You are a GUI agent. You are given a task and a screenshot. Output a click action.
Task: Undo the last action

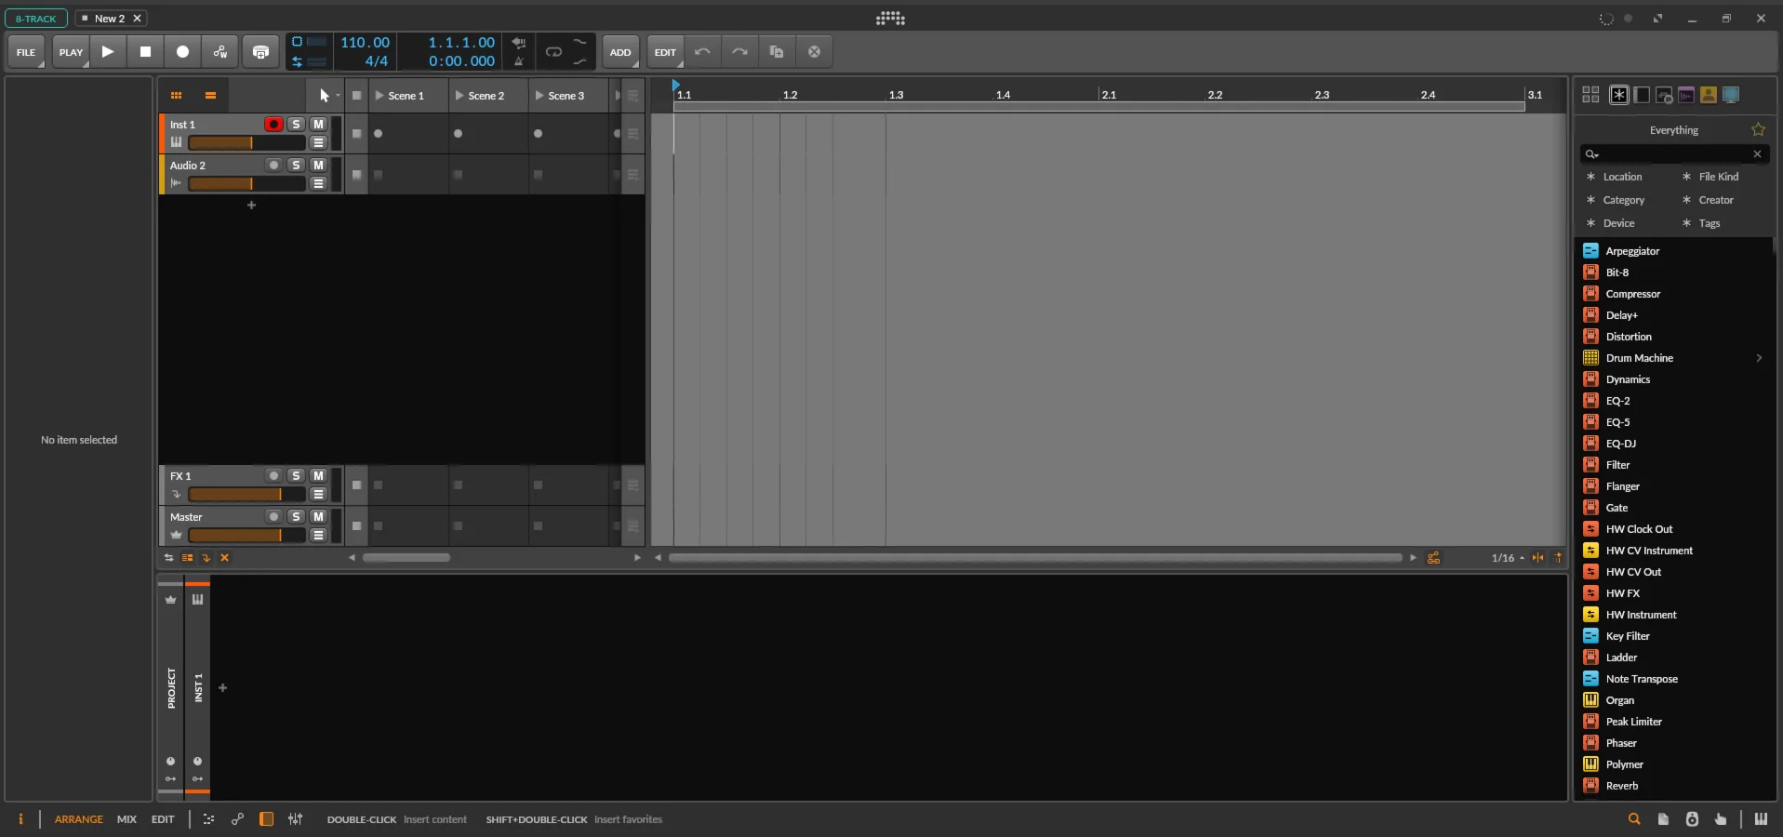(702, 52)
